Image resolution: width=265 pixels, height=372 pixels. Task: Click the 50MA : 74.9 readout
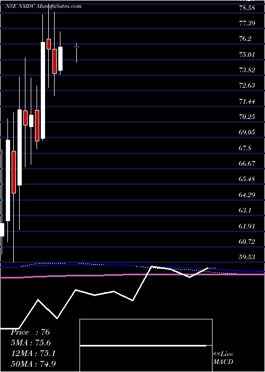click(x=33, y=363)
